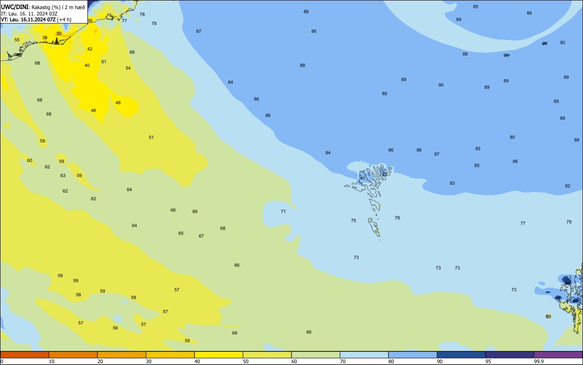Click the 10–20 orange legend segment
583x365 pixels.
click(73, 355)
